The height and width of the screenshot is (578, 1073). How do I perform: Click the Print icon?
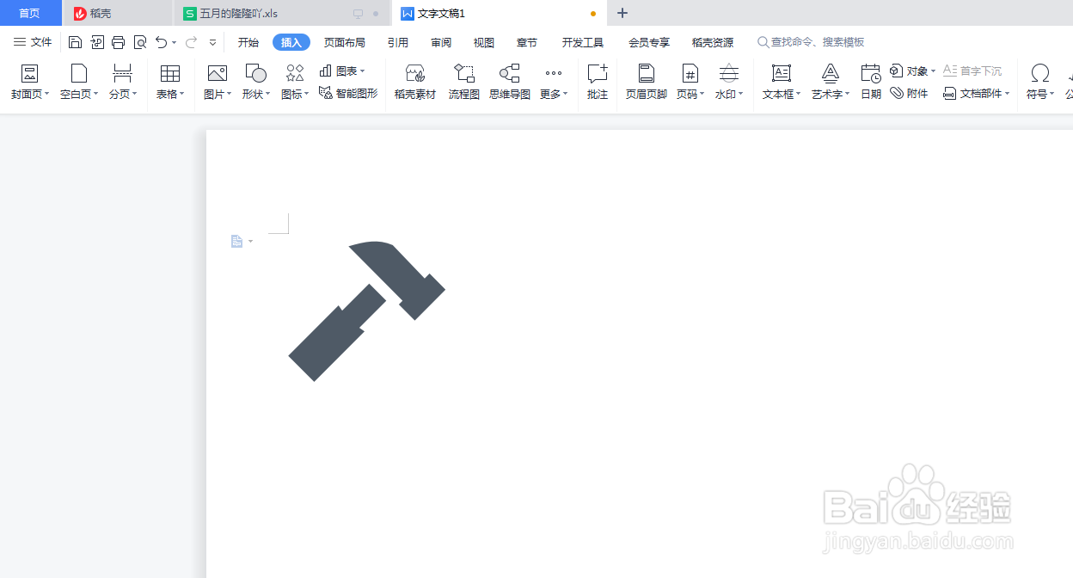119,42
